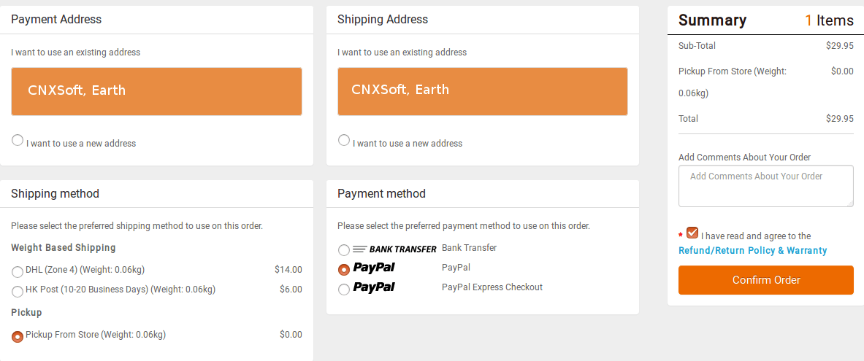864x361 pixels.
Task: Select Pickup From Store radio button
Action: (17, 336)
